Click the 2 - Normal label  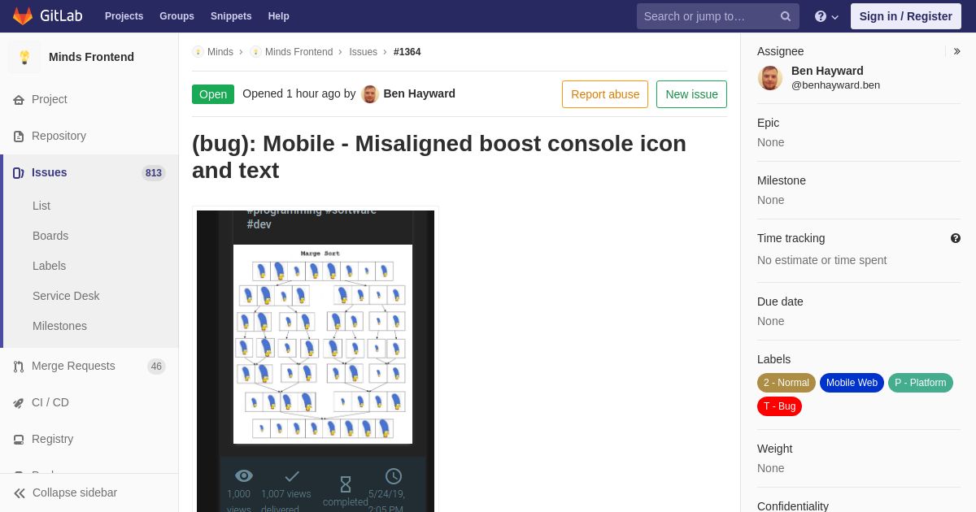click(x=786, y=383)
